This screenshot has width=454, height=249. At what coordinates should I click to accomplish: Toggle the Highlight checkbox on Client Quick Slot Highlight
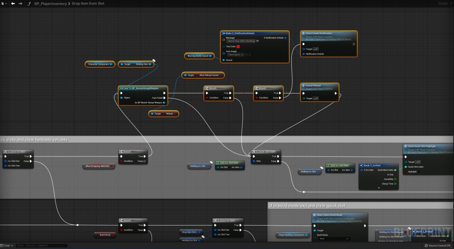coord(419,171)
